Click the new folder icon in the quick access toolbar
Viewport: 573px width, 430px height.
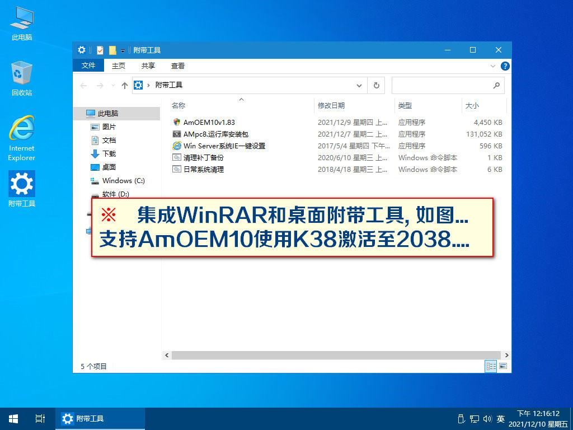click(x=112, y=50)
